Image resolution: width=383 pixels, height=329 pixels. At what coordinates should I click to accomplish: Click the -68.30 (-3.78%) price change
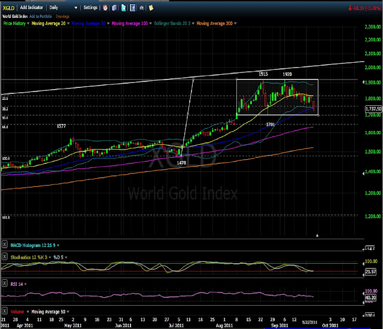(x=364, y=8)
